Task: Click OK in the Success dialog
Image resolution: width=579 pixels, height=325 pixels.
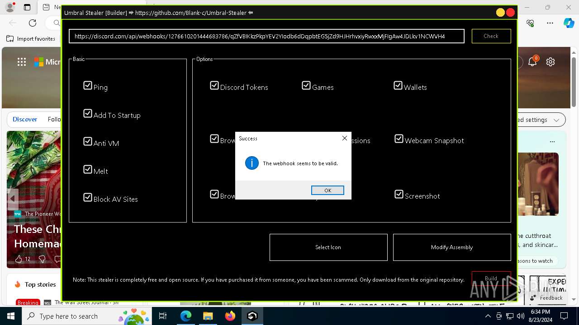Action: 327,190
